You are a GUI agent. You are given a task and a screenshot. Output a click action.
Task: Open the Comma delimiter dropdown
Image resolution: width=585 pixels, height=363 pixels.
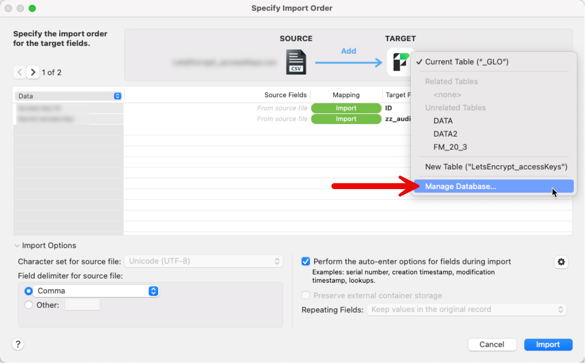click(x=96, y=291)
